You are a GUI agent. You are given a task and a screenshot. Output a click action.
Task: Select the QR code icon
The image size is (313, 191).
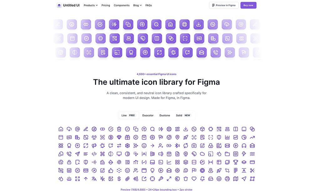(219, 129)
